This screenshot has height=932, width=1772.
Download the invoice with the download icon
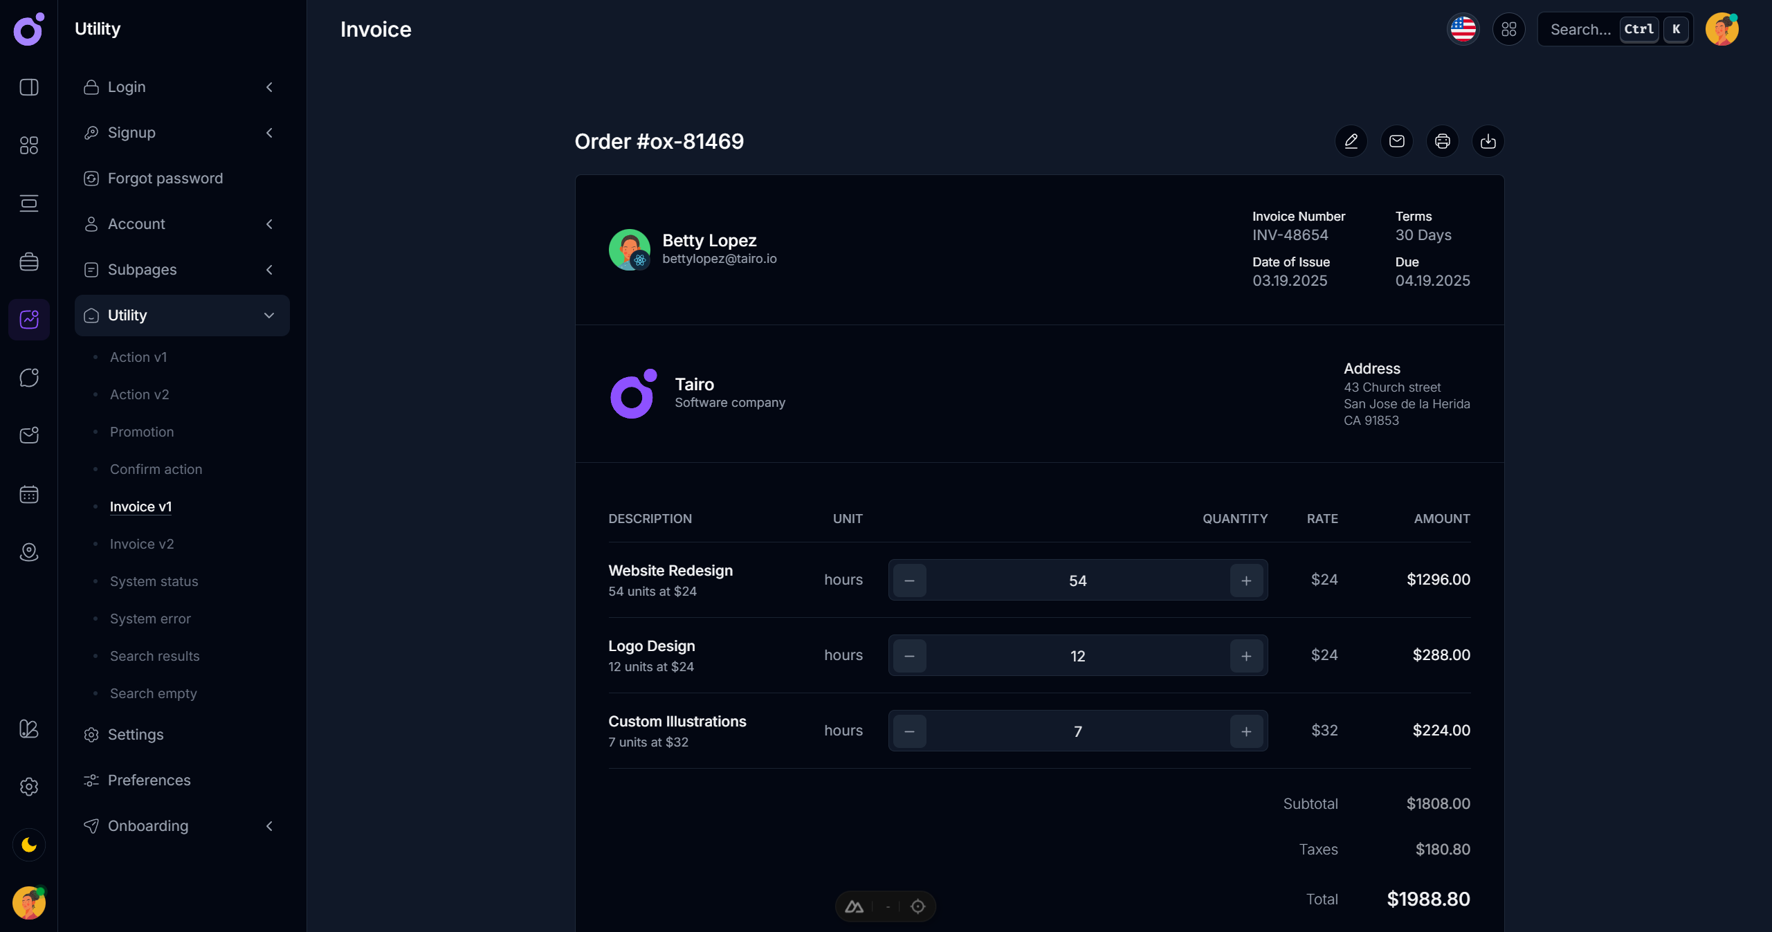click(x=1488, y=141)
